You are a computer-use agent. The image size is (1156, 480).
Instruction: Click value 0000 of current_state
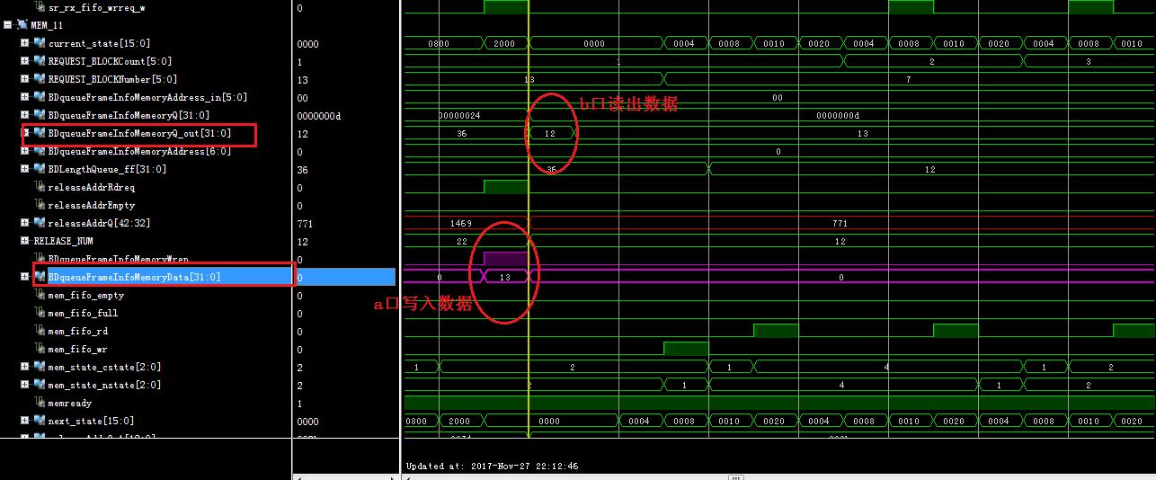point(307,43)
